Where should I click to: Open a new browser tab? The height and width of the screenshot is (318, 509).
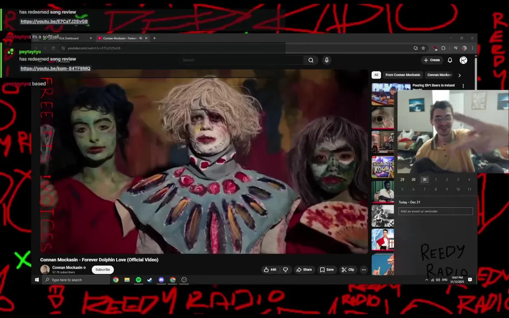154,38
